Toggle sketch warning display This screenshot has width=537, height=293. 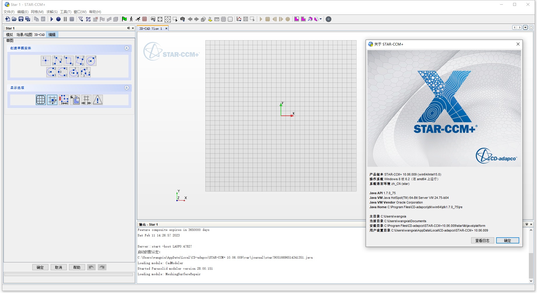click(98, 100)
